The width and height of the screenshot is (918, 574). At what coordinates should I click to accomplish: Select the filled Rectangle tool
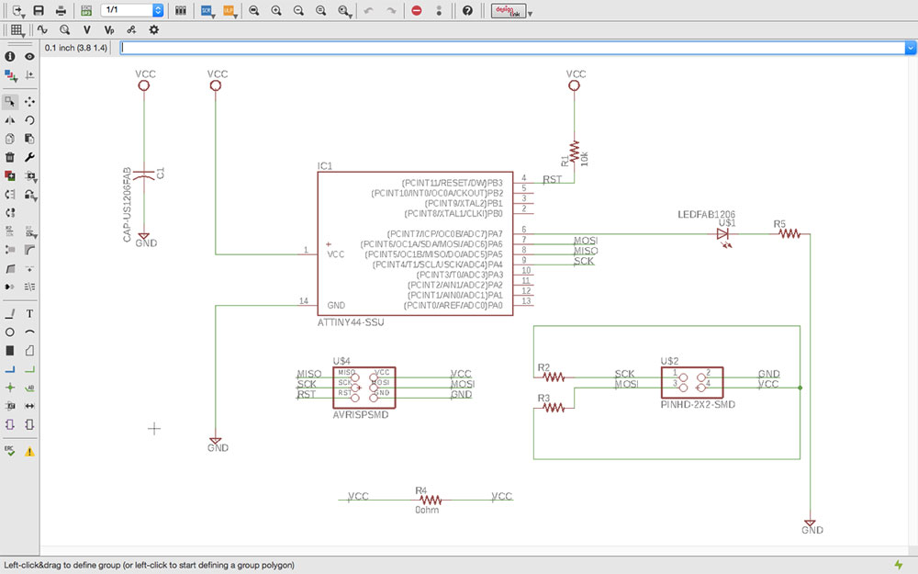(x=10, y=350)
